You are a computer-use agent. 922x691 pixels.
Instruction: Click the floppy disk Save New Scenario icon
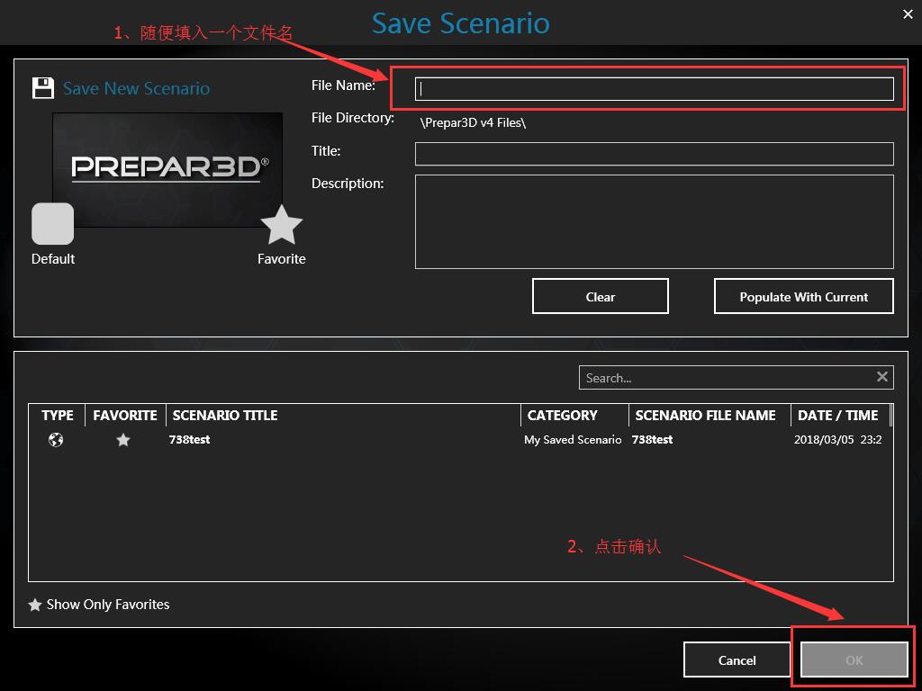[42, 87]
